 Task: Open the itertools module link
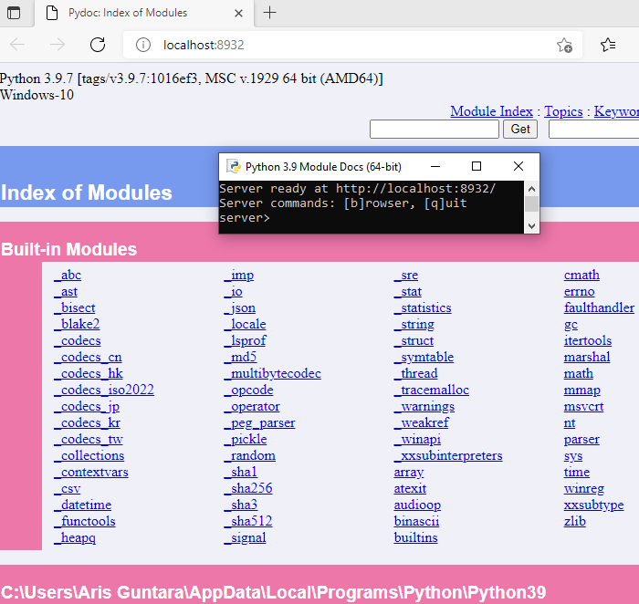tap(588, 340)
